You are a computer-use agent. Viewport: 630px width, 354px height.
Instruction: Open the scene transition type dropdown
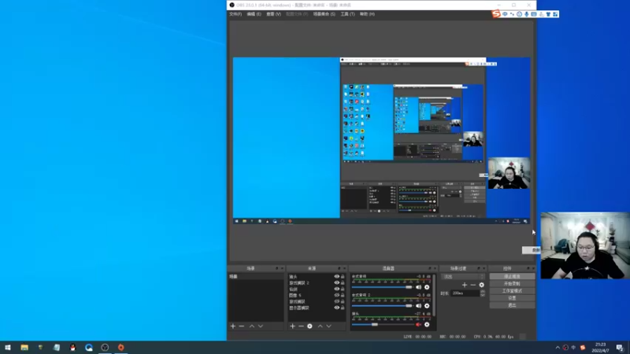[462, 277]
